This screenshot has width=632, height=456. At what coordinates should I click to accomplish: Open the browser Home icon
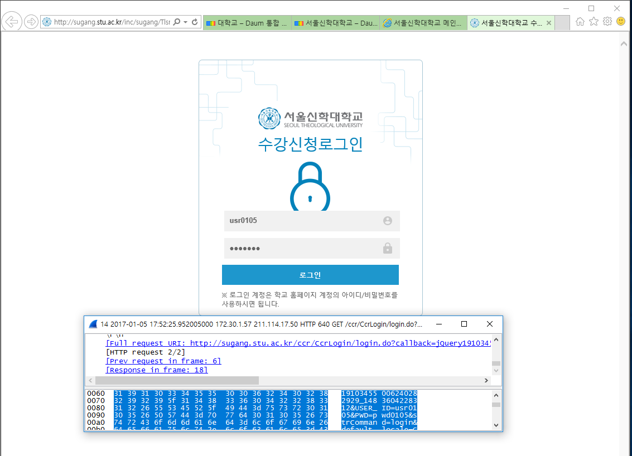580,22
